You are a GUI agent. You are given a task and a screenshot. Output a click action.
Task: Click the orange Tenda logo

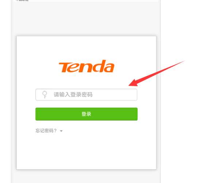pos(86,66)
